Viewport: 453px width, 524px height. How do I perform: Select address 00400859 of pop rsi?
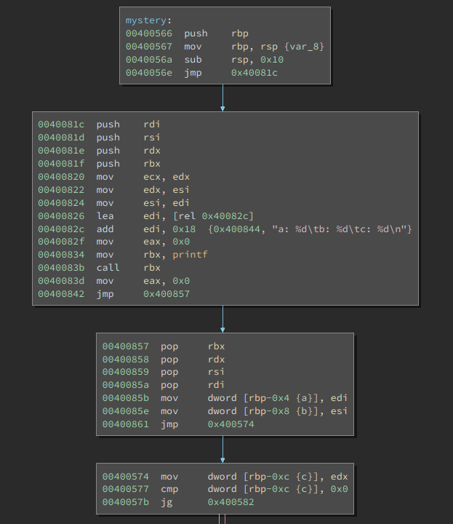[126, 372]
